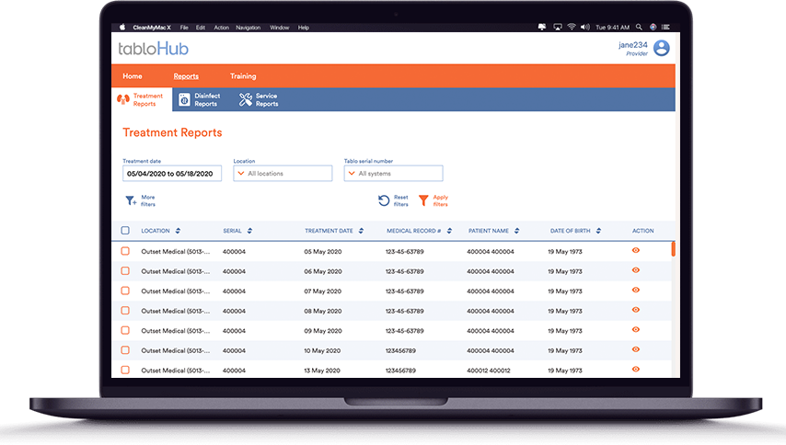Sort by Serial column arrows
This screenshot has height=445, width=786.
point(249,231)
